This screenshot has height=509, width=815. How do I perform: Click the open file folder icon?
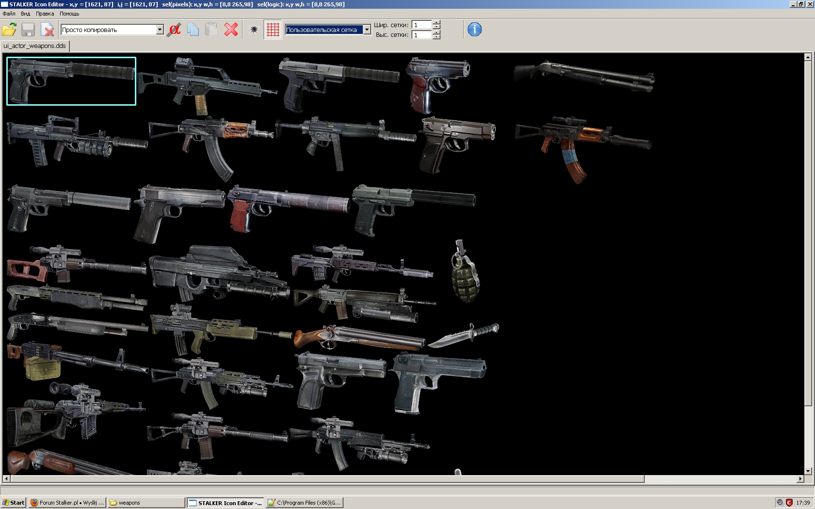coord(9,30)
